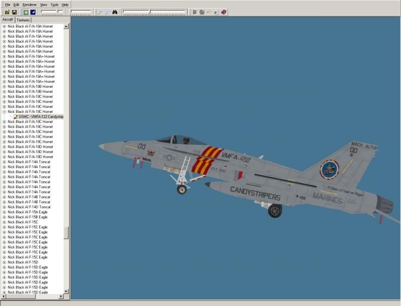Select USMC - VMFA-122 Candystrip texture entry
The width and height of the screenshot is (401, 306).
click(x=41, y=117)
